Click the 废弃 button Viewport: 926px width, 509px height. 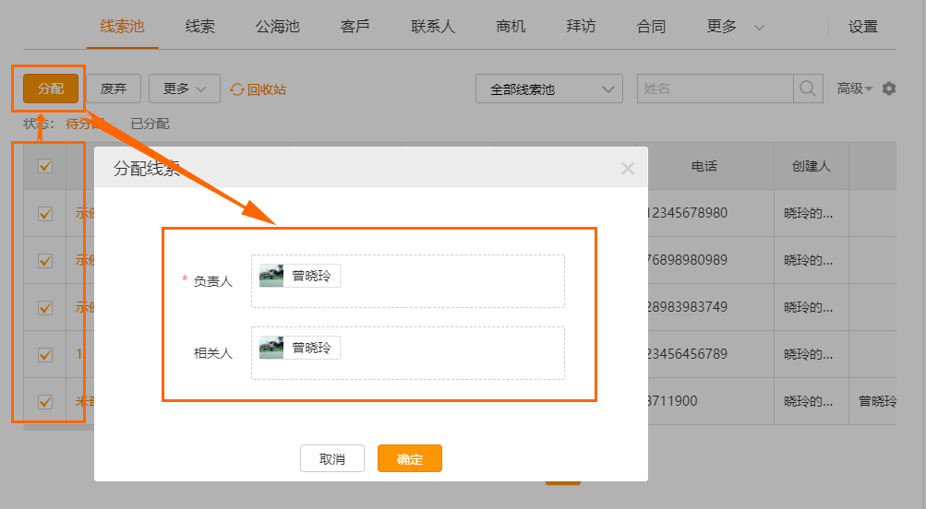[x=114, y=89]
